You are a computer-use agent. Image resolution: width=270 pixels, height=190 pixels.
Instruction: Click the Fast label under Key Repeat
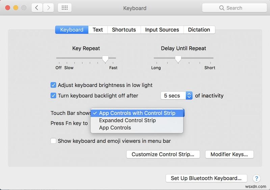point(113,68)
